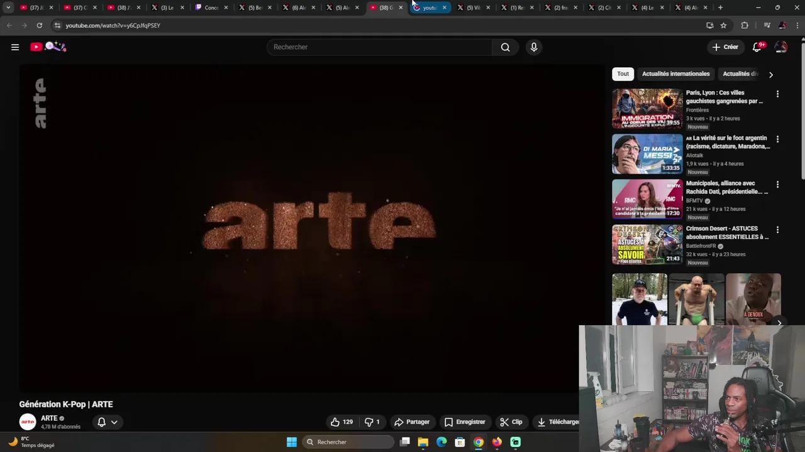Expand ARTE subscription notification dropdown
This screenshot has width=805, height=452.
pyautogui.click(x=108, y=422)
